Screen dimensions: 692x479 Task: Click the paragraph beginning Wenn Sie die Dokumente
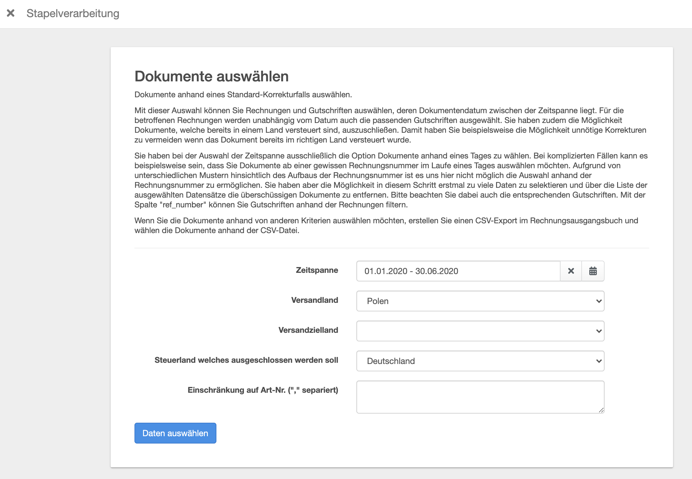coord(386,225)
